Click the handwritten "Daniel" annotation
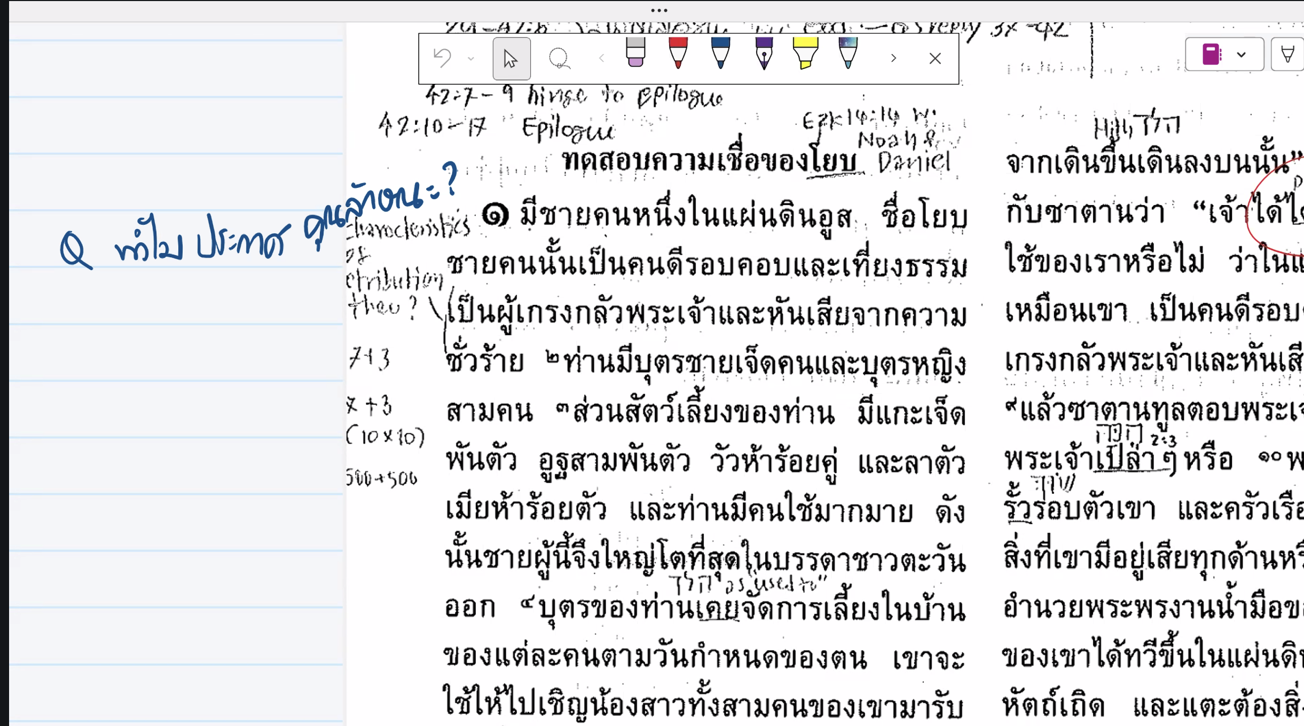This screenshot has width=1304, height=726. [x=914, y=162]
